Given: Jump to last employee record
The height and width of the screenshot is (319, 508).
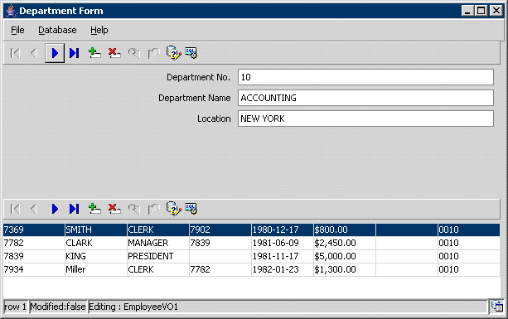Looking at the screenshot, I should click(75, 209).
